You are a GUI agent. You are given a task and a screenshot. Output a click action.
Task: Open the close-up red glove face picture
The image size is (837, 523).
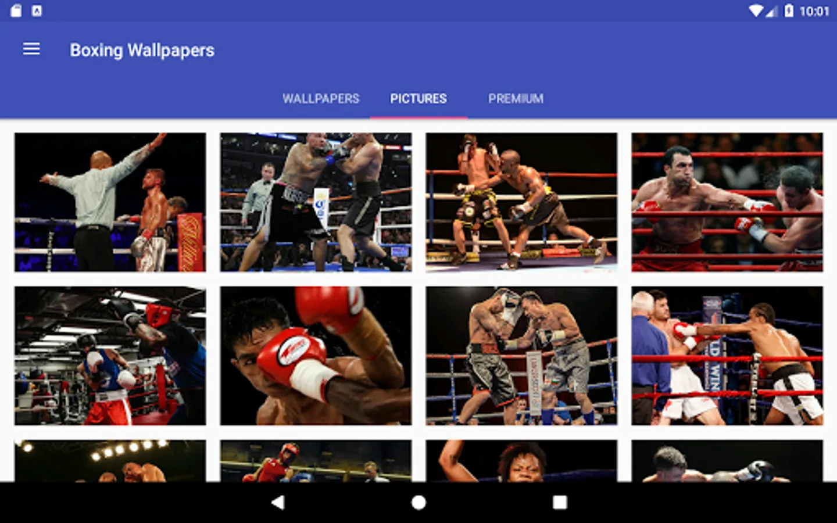(316, 356)
